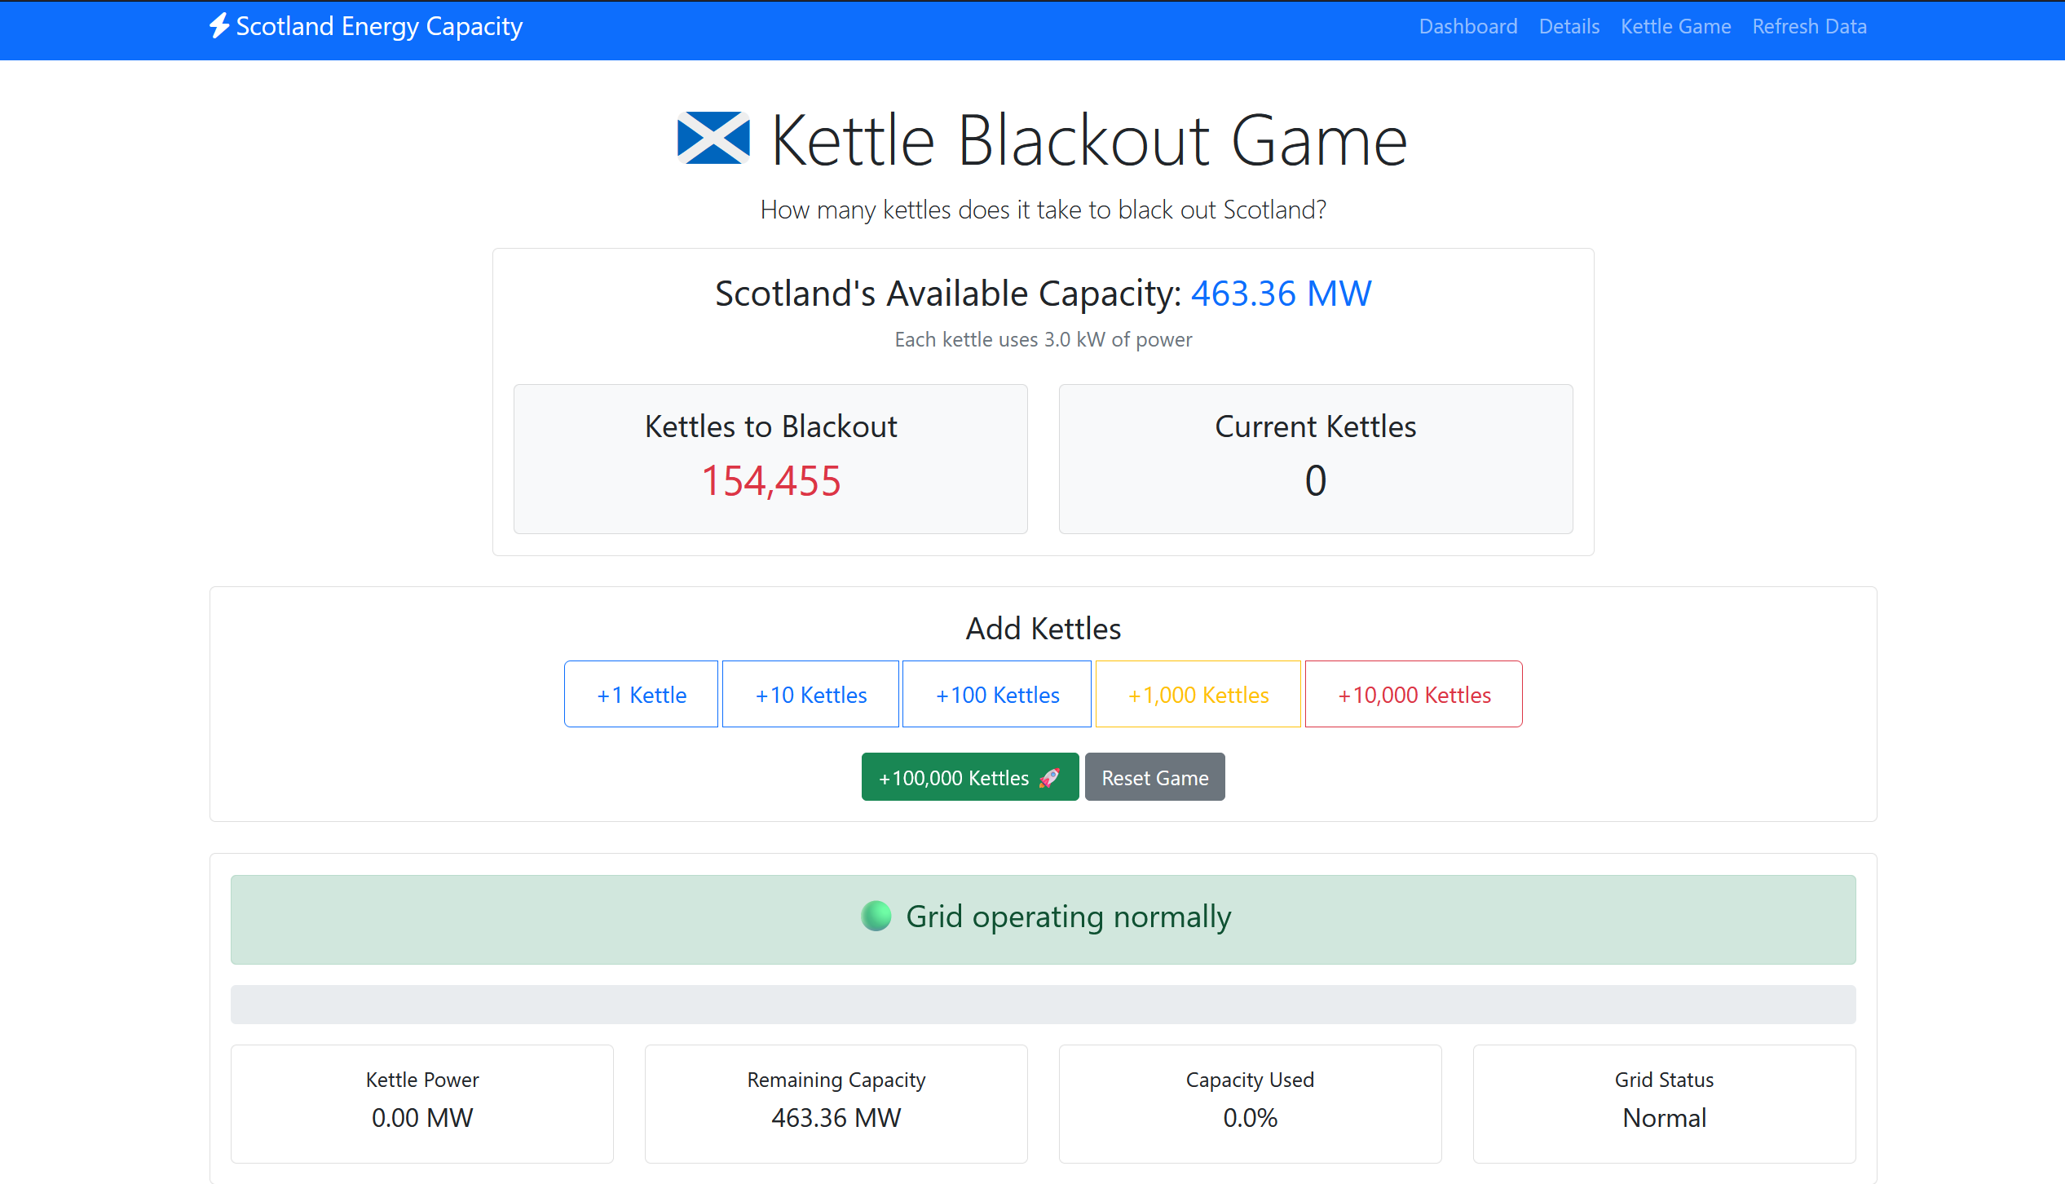Click the Grid Status Normal tile
This screenshot has width=2065, height=1184.
coord(1664,1103)
